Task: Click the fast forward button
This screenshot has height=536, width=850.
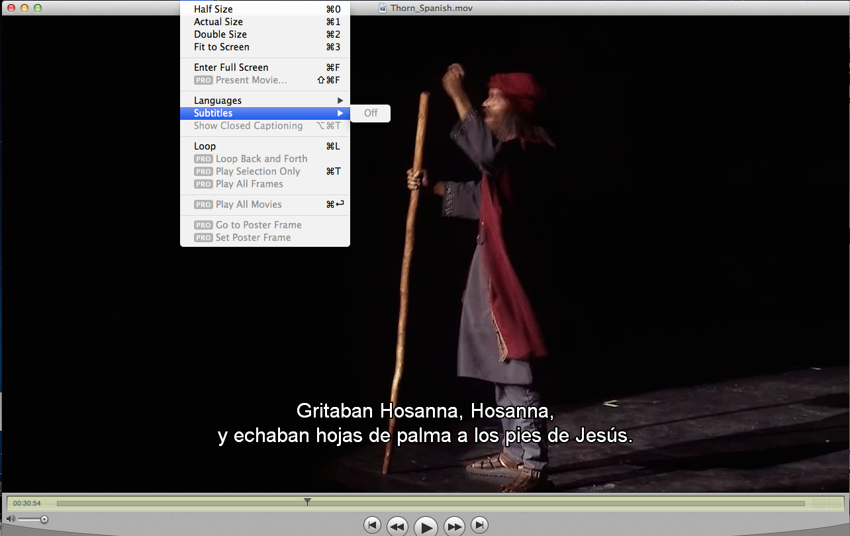Action: click(454, 526)
